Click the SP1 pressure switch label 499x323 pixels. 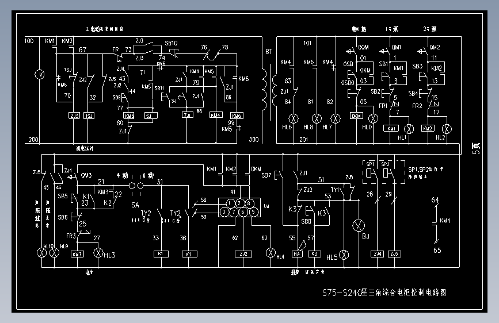pyautogui.click(x=370, y=164)
